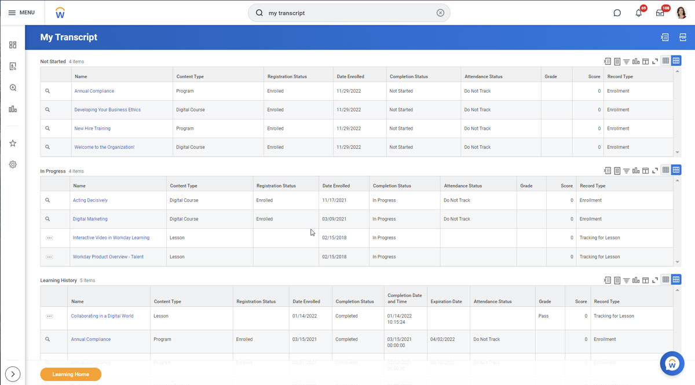Open bar chart analytics sidebar icon
Screen dimensions: 695x385
click(13, 109)
